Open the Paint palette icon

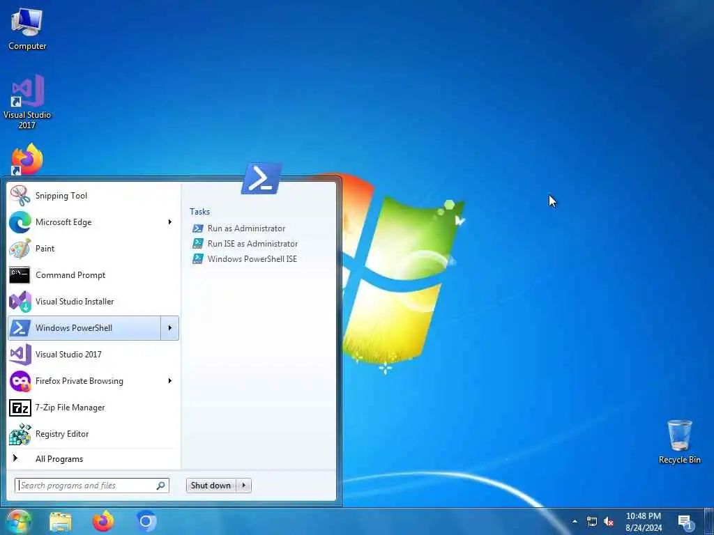pos(20,249)
